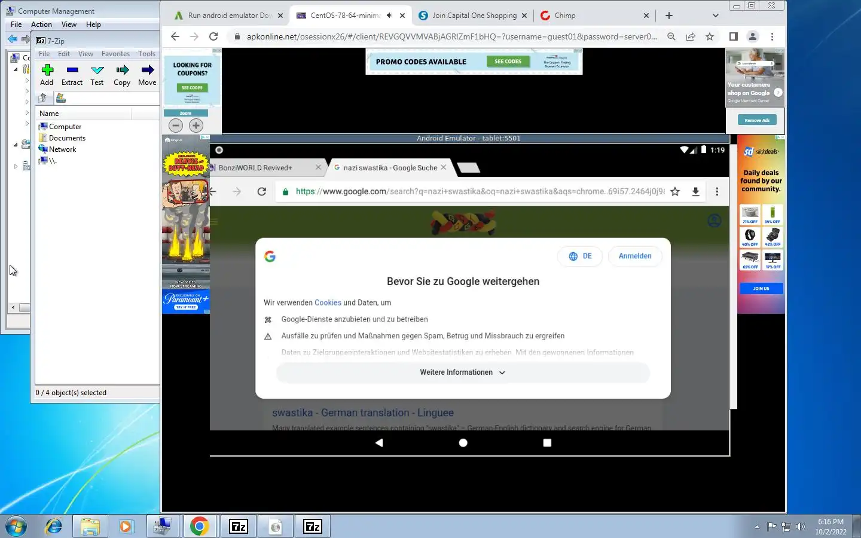Tap the Android back navigation button
The image size is (861, 538).
pos(379,443)
